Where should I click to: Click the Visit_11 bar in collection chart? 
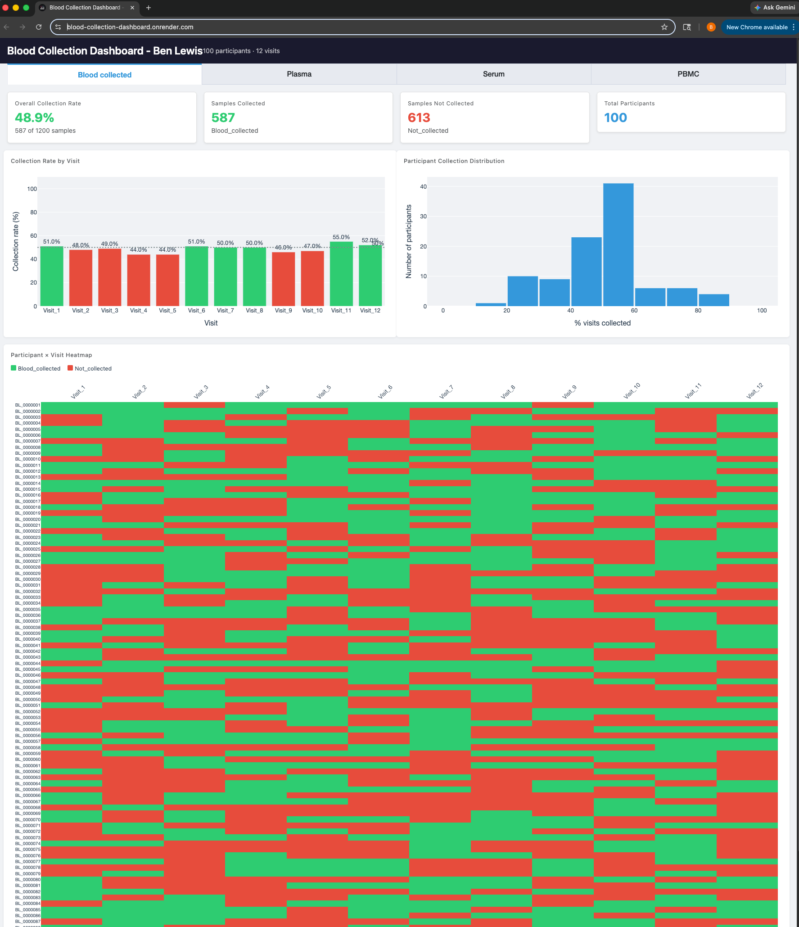[x=341, y=274]
